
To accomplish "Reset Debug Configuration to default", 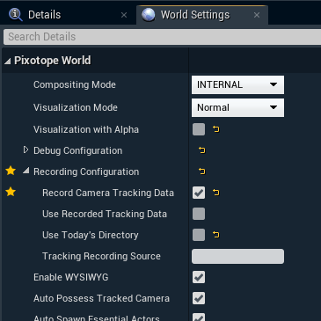I will pos(202,150).
